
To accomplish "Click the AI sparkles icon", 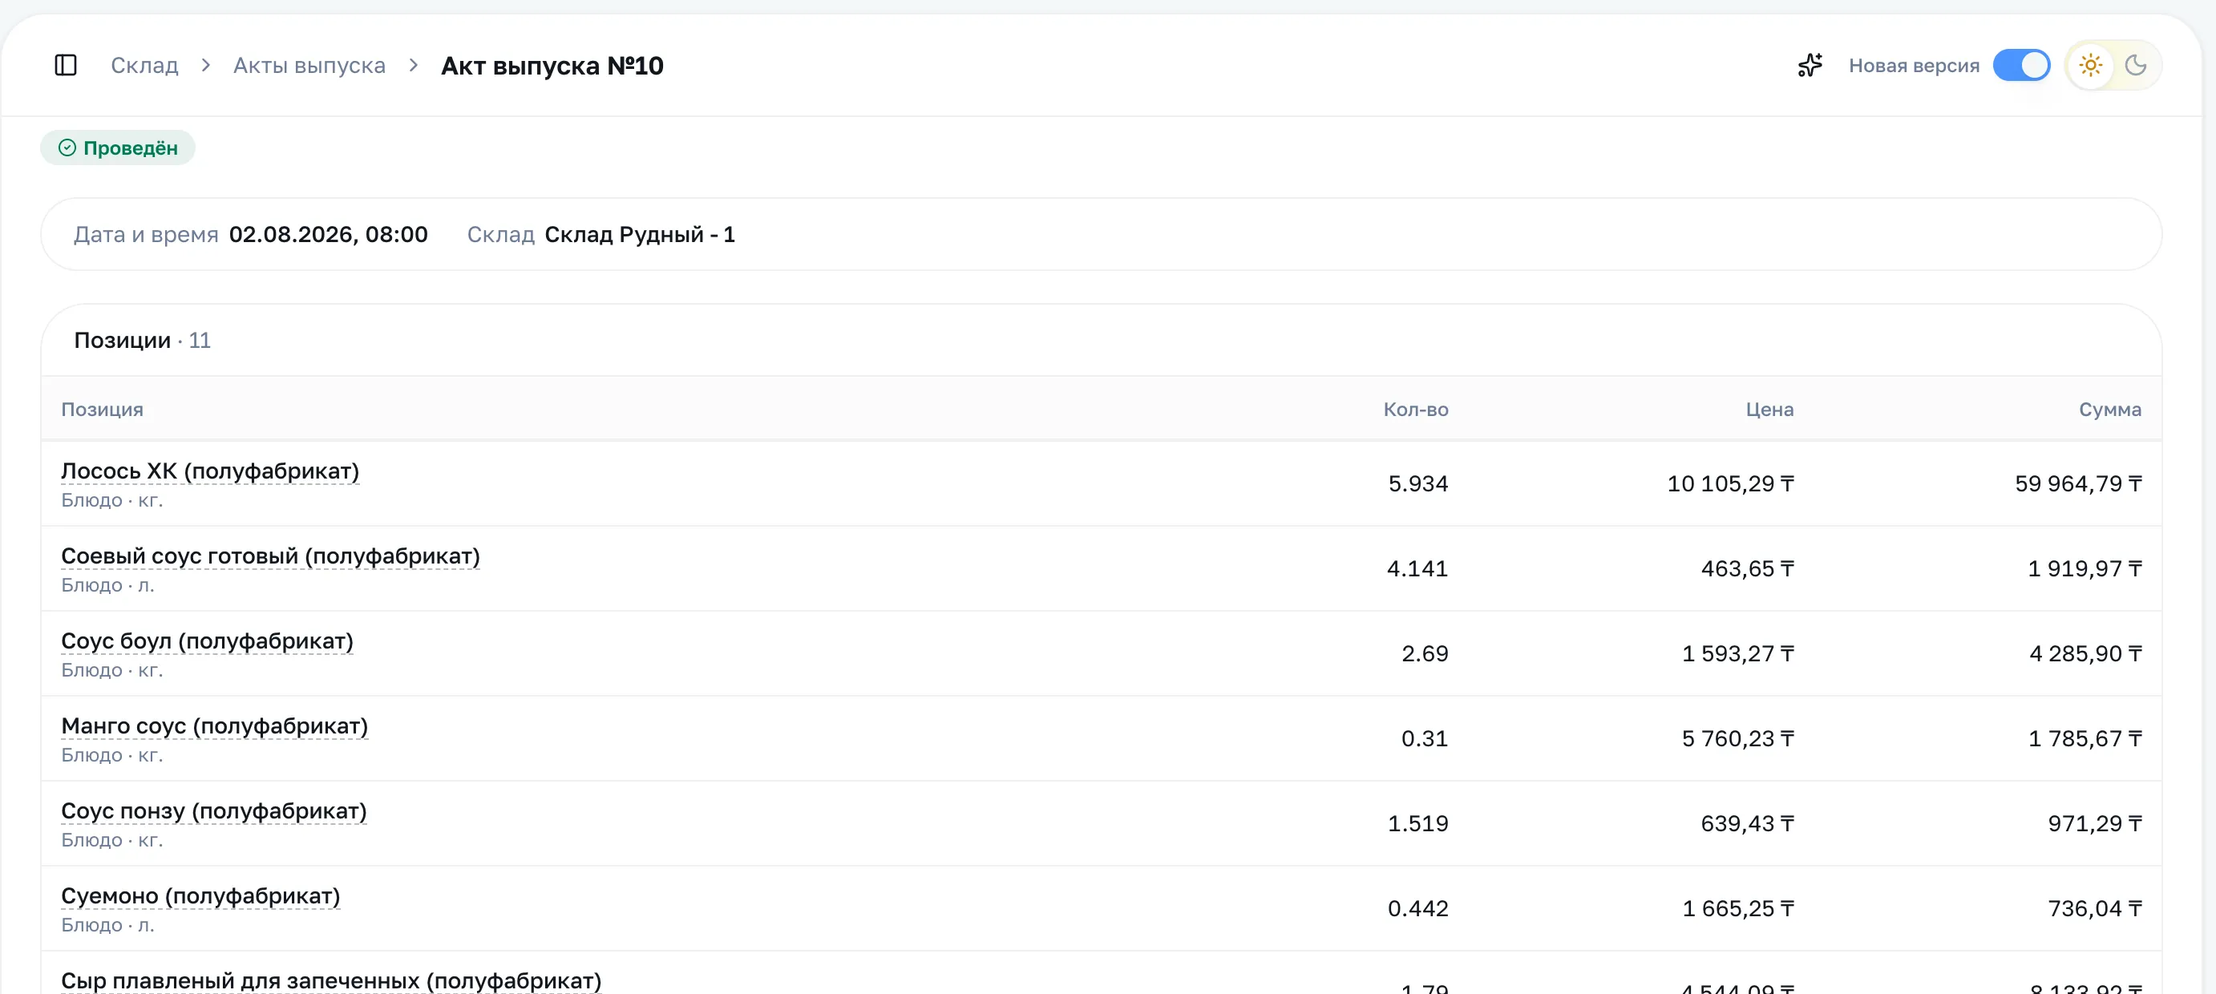I will point(1810,66).
